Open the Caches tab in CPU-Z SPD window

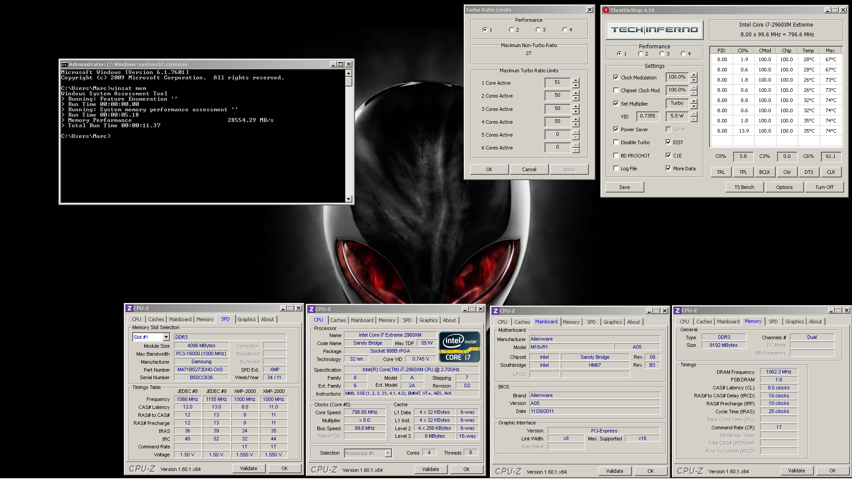tap(156, 319)
